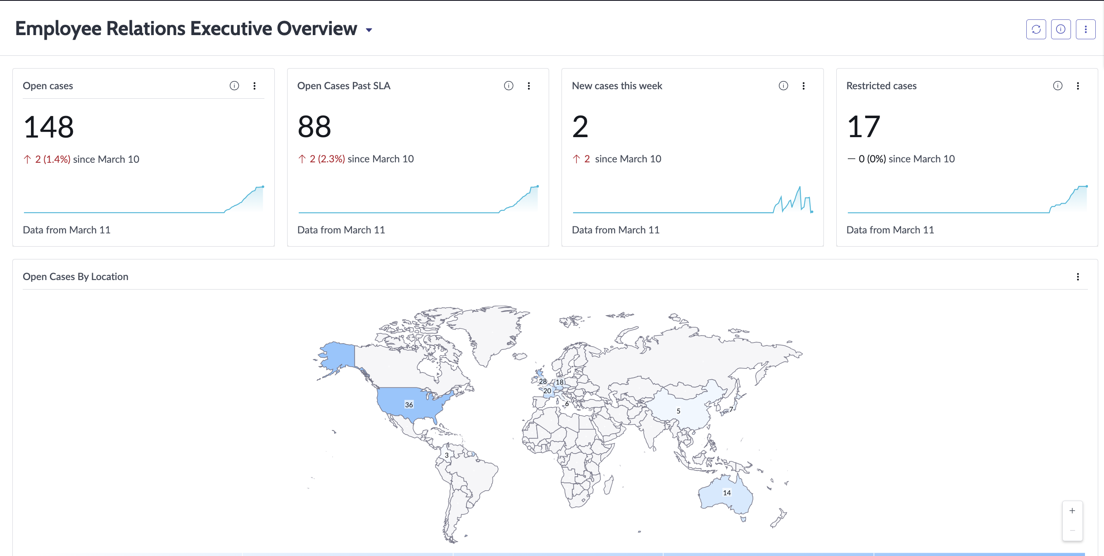Click the Open Cases Past SLA sparkline
This screenshot has height=556, width=1104.
tap(418, 199)
